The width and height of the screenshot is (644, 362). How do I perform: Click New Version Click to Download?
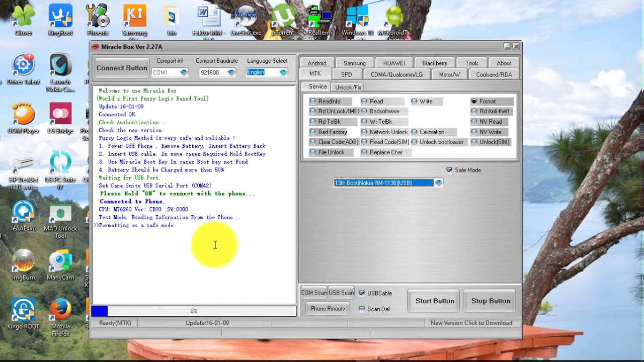471,323
